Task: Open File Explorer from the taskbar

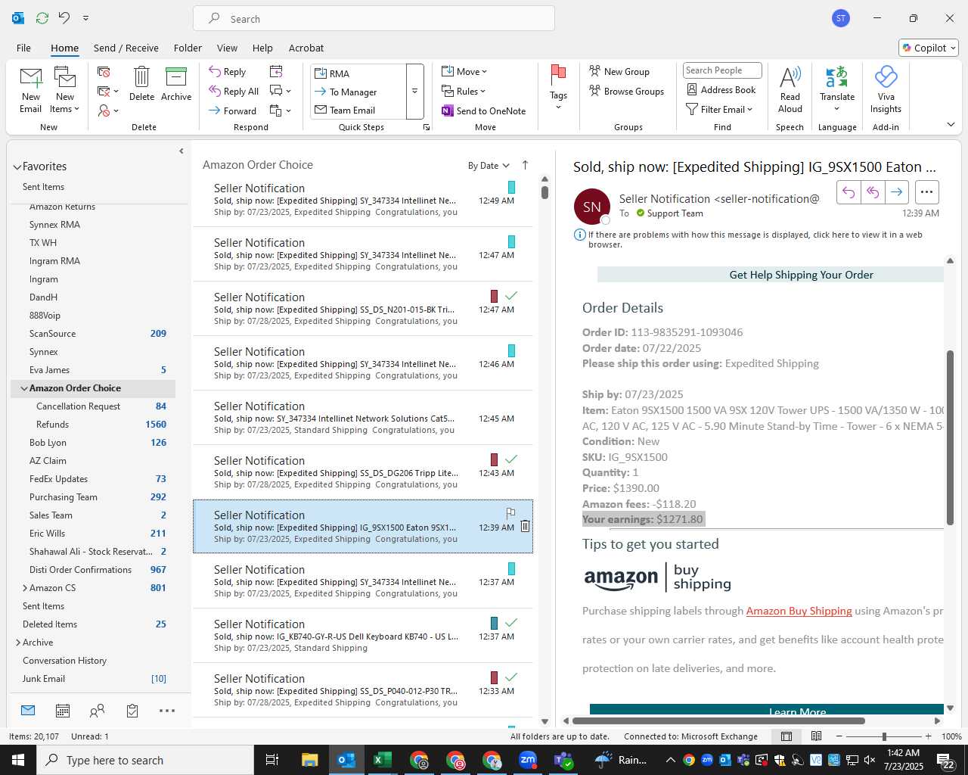Action: 310,760
